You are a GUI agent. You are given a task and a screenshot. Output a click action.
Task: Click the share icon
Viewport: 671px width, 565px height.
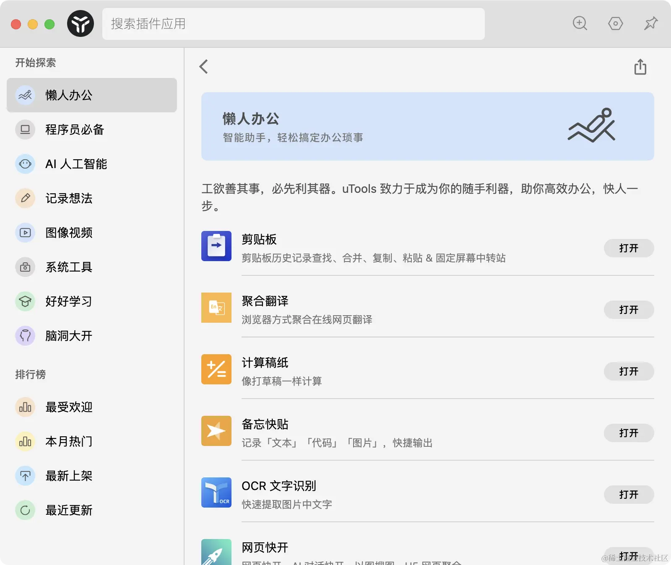point(640,67)
